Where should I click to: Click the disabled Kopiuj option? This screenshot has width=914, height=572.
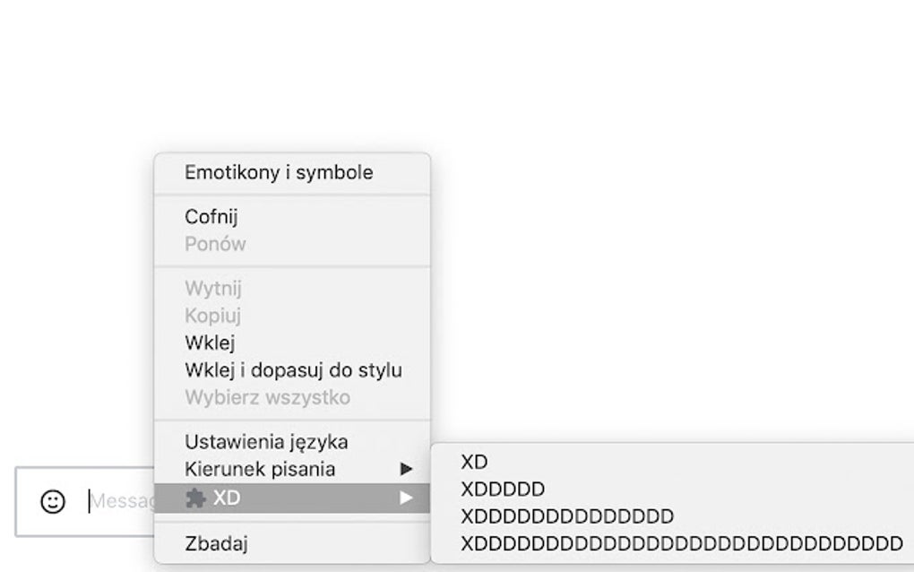tap(213, 315)
